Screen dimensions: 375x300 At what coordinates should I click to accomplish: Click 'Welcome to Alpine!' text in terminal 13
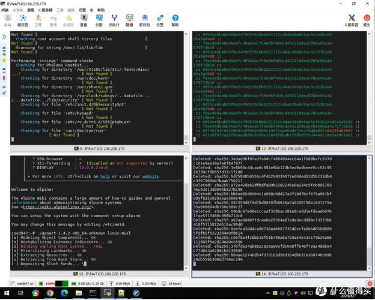coord(32,190)
